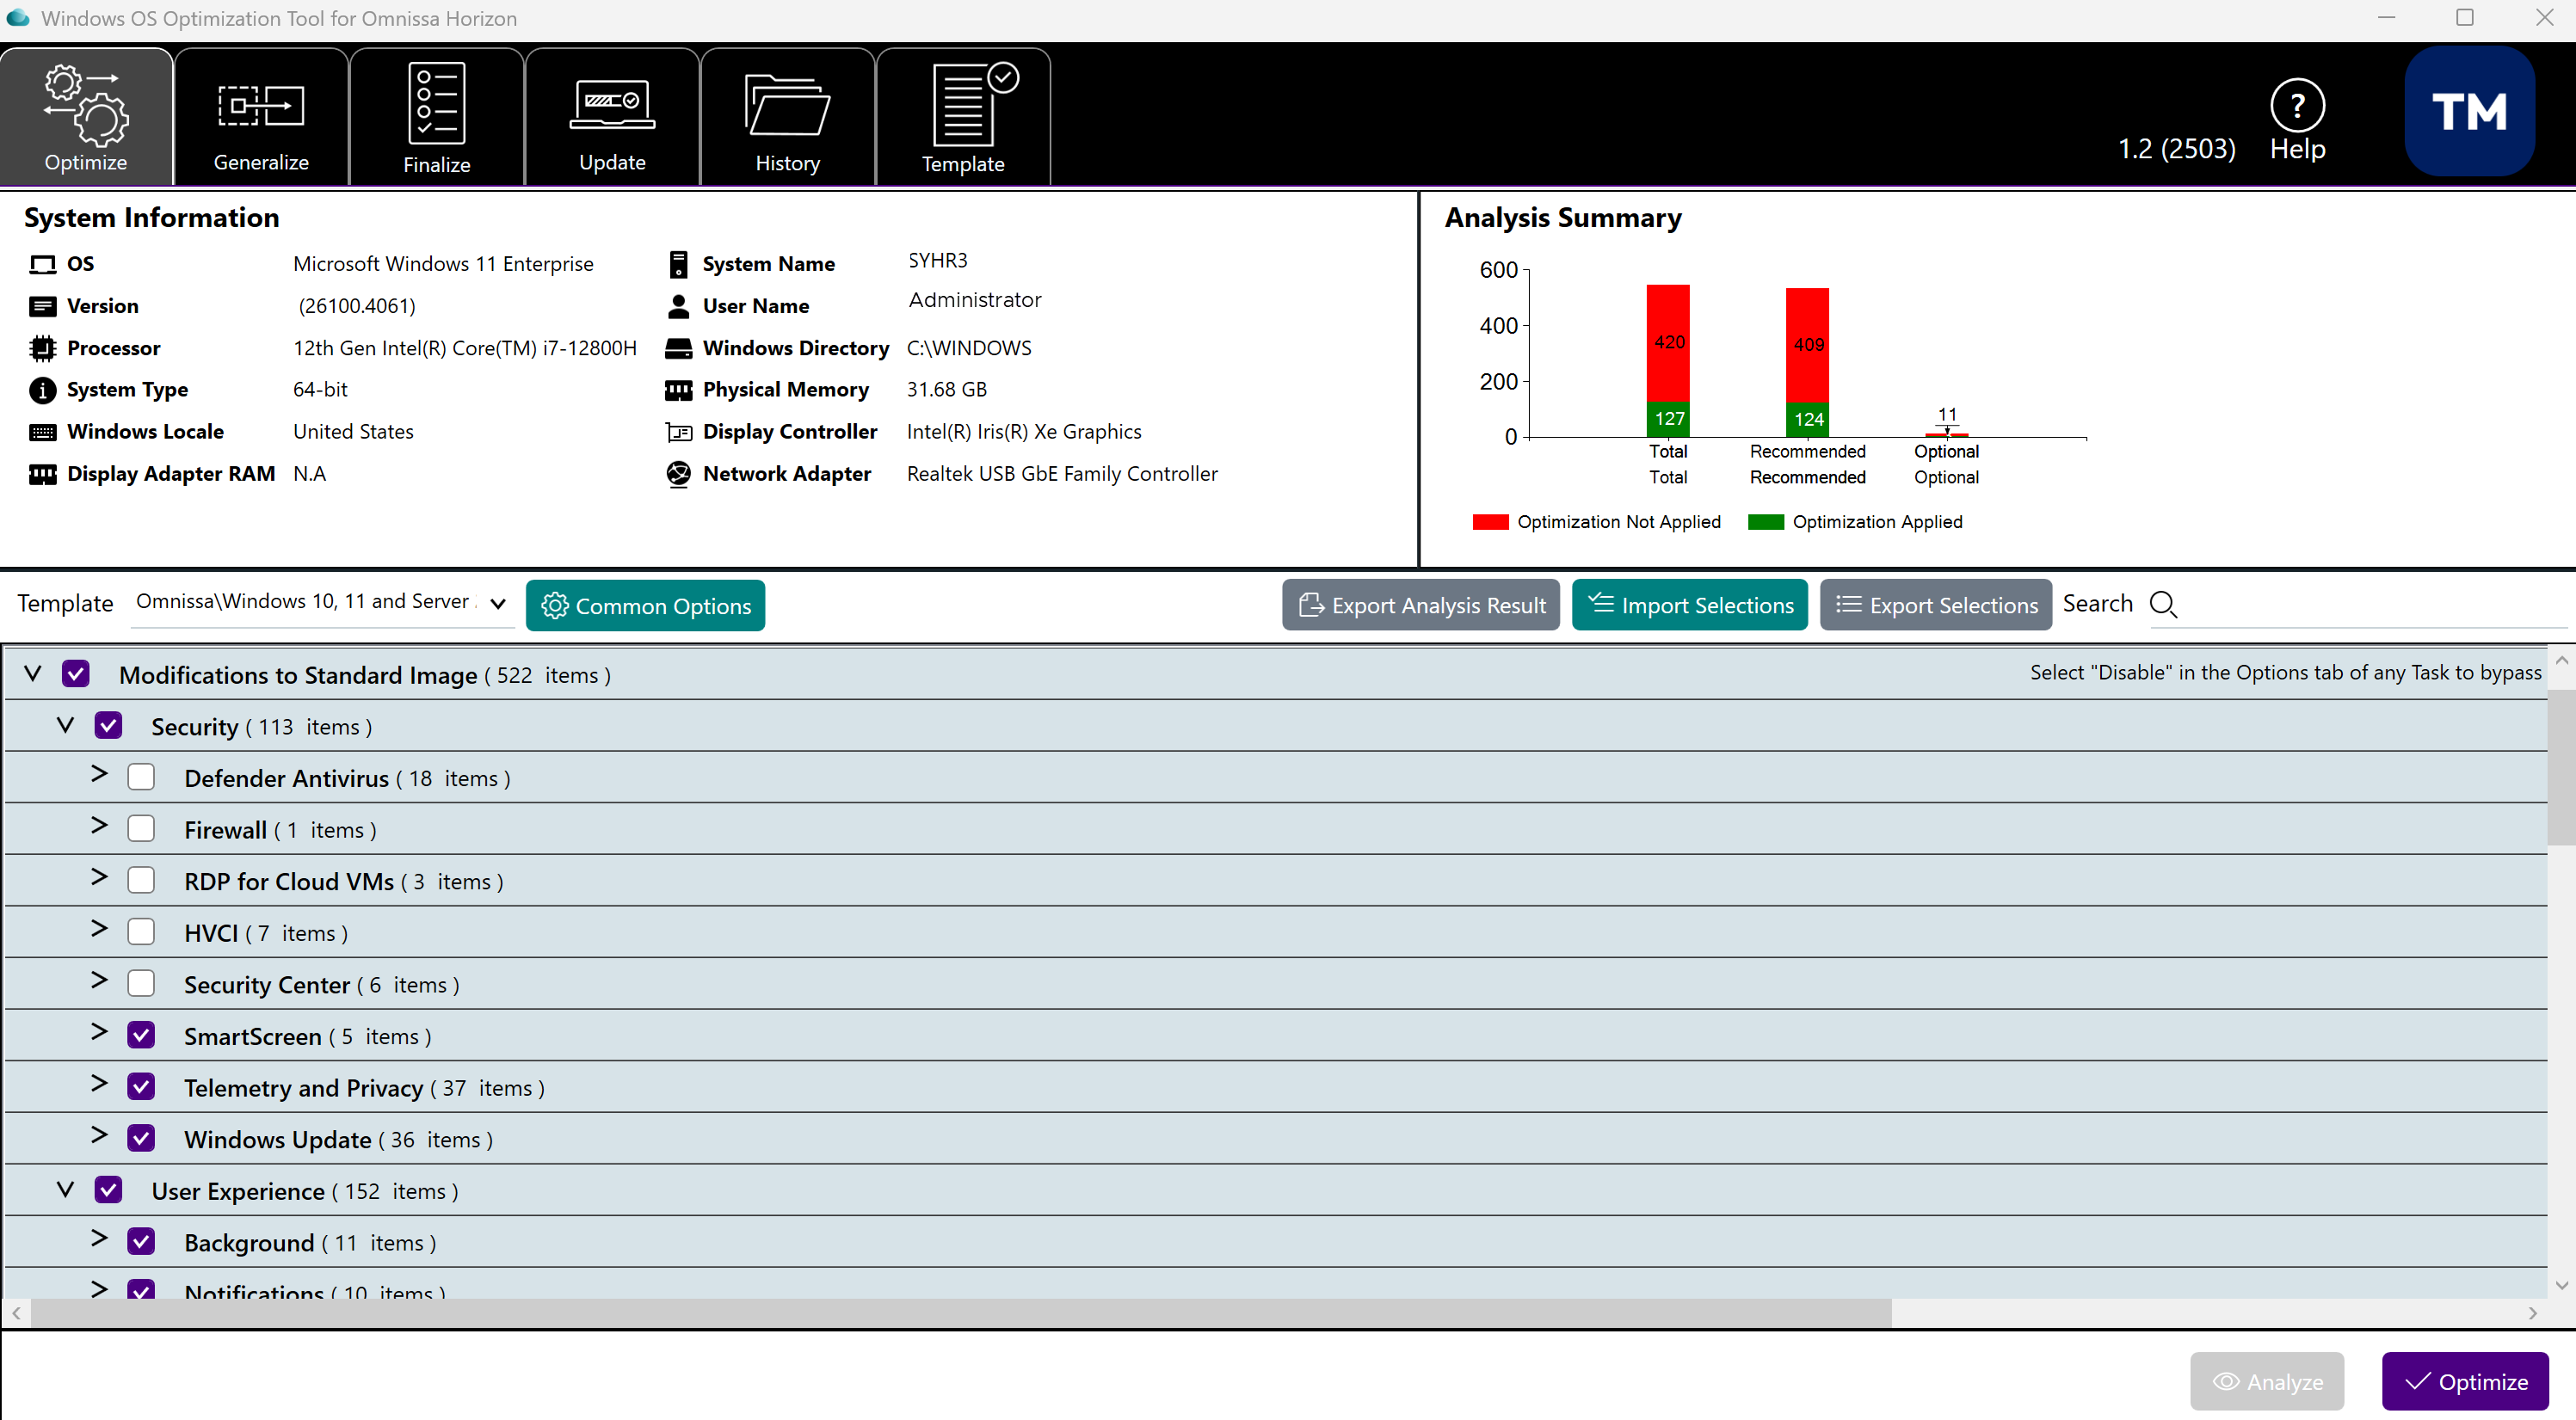This screenshot has width=2576, height=1420.
Task: Uncheck Telemetry and Privacy checkbox
Action: point(141,1087)
